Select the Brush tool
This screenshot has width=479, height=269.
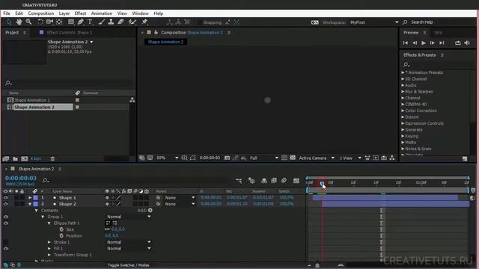tap(102, 22)
